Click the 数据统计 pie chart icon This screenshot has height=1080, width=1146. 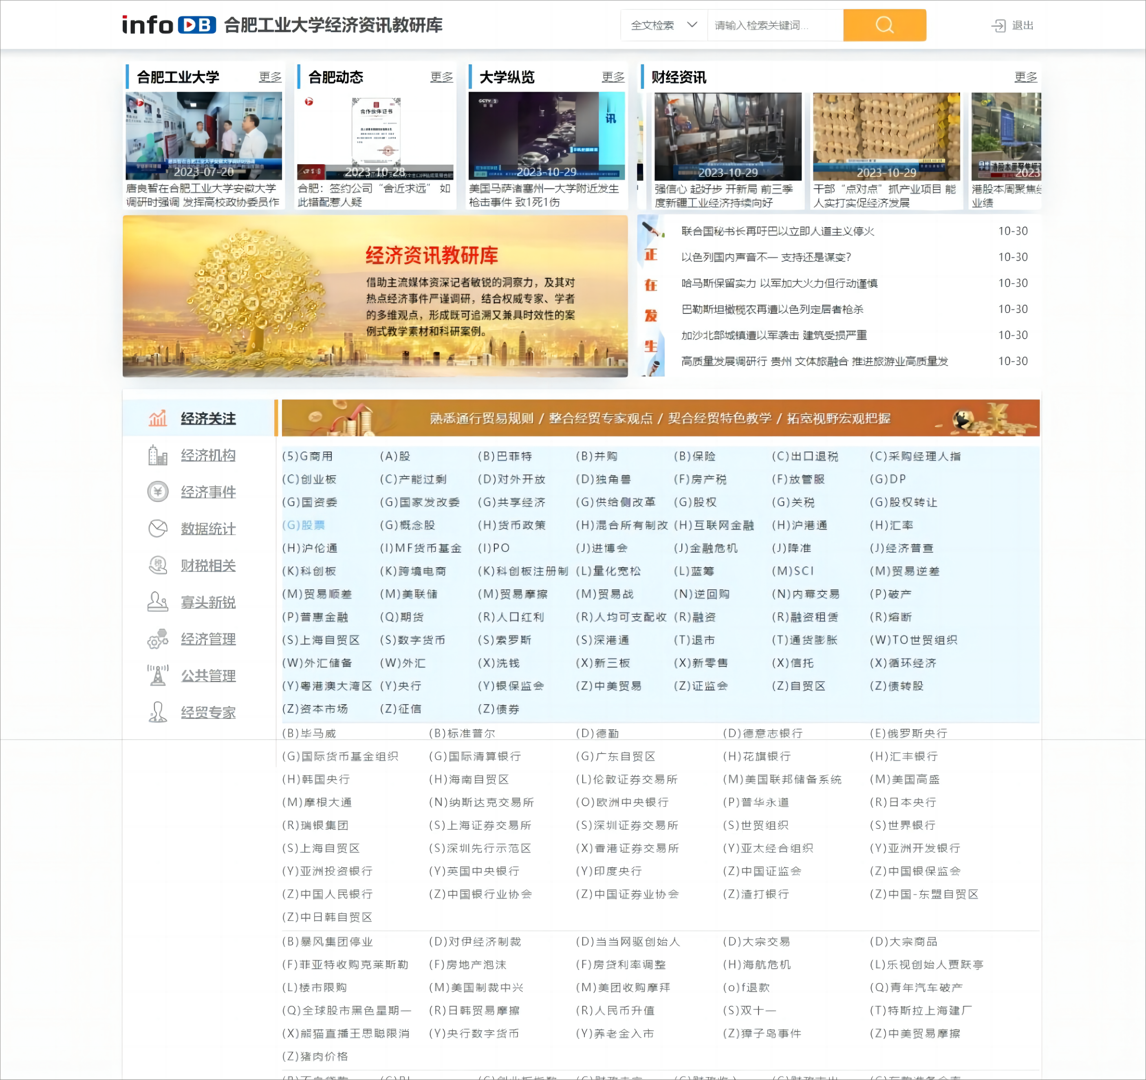[x=157, y=528]
